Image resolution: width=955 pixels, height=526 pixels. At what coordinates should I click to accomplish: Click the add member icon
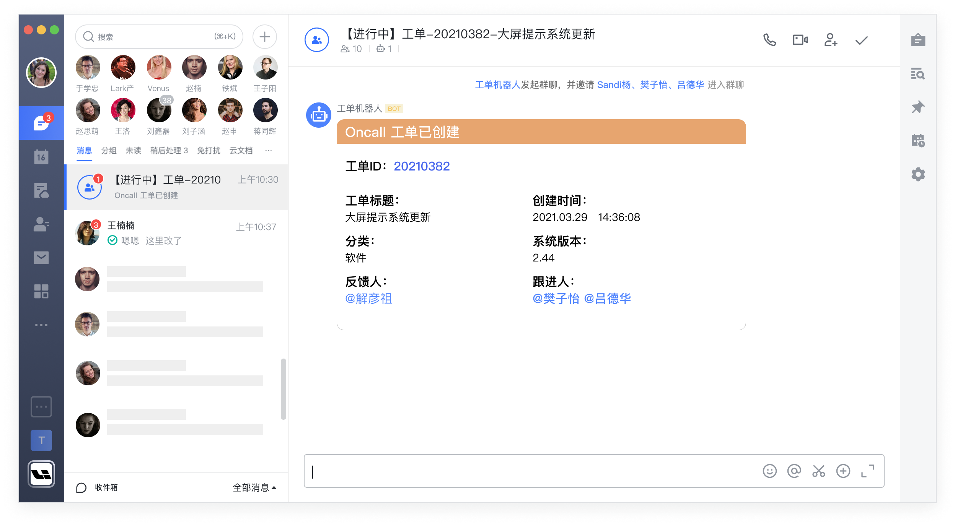tap(831, 40)
